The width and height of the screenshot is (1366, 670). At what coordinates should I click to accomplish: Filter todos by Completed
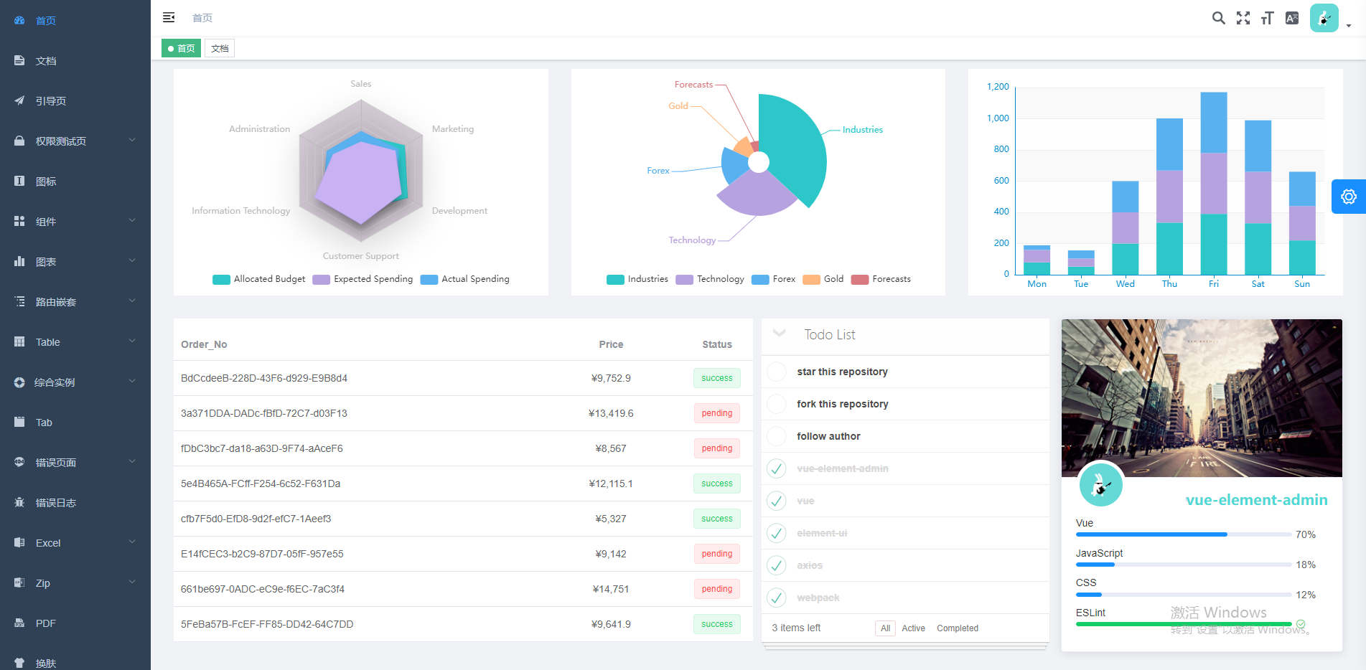tap(958, 628)
